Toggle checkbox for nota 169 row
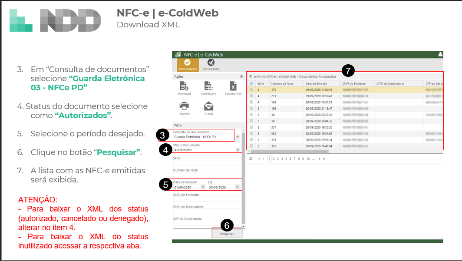The image size is (462, 261). (251, 102)
